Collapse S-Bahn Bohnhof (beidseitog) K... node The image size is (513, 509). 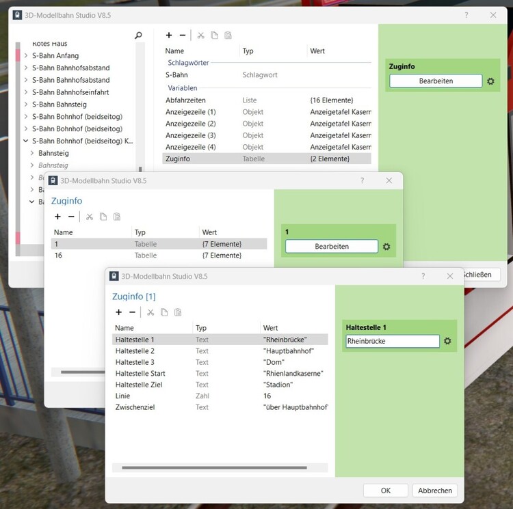(x=26, y=141)
